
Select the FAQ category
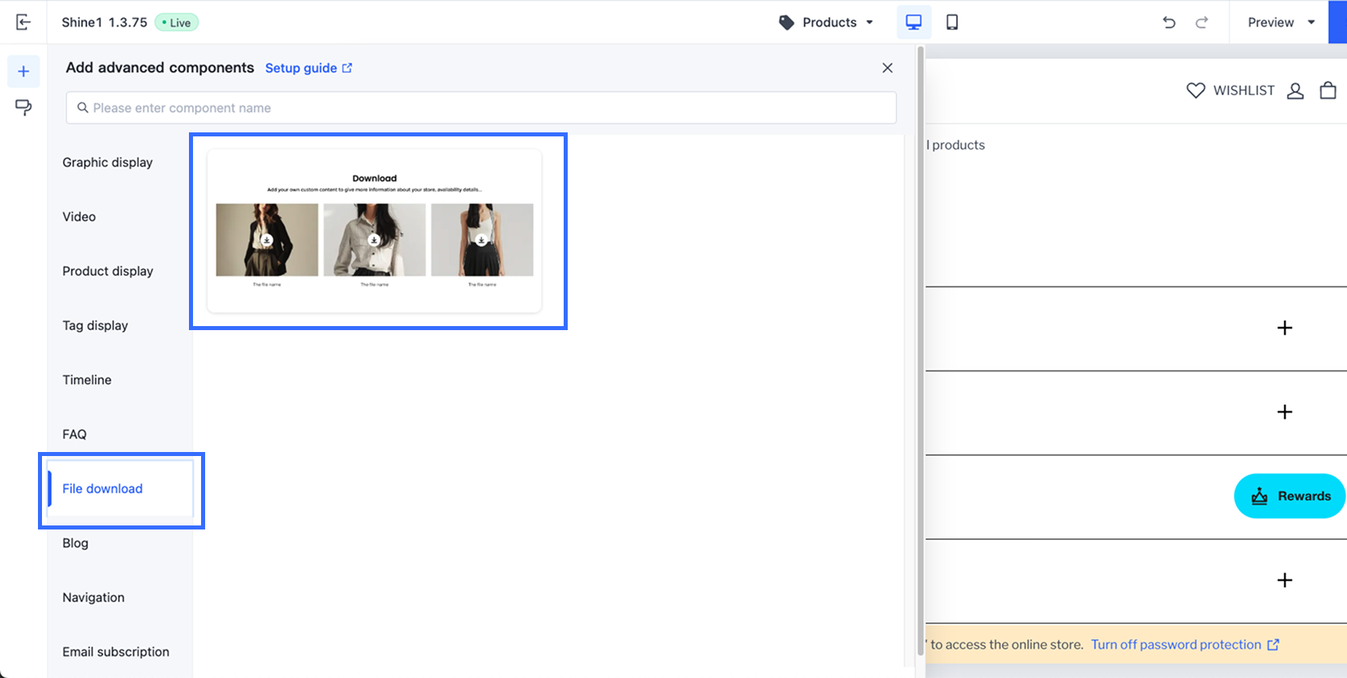tap(74, 434)
